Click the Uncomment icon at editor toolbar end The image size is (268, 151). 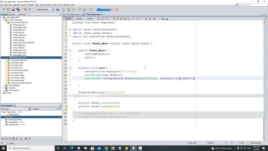(x=167, y=18)
